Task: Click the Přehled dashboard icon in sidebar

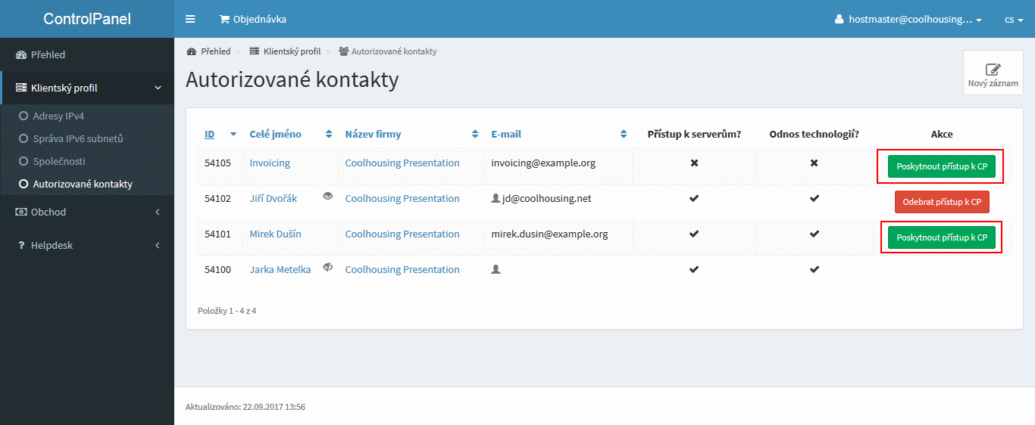Action: pos(21,54)
